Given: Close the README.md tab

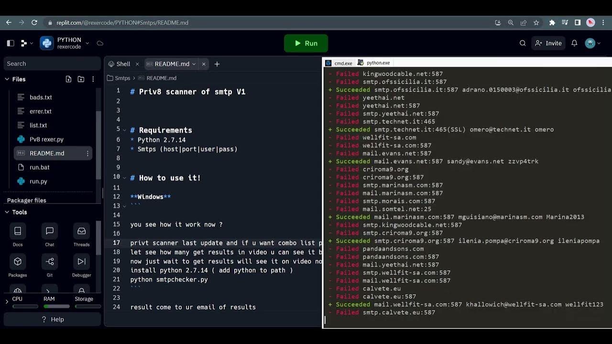Looking at the screenshot, I should (204, 64).
